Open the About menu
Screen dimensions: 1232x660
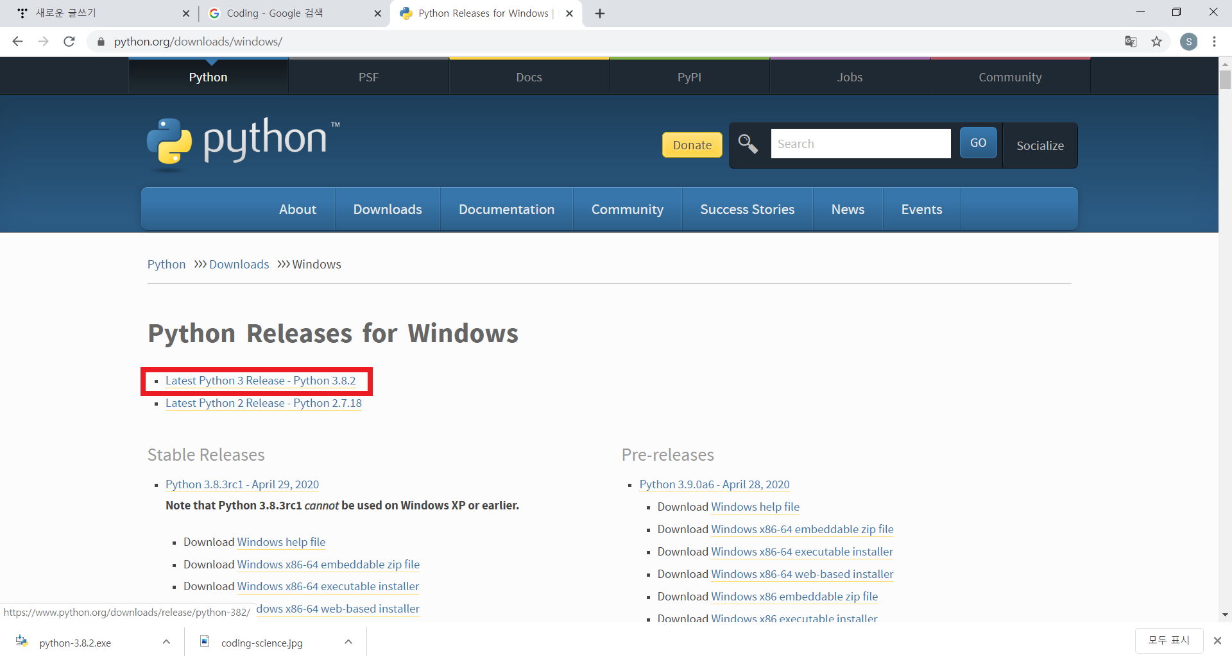[x=297, y=209]
